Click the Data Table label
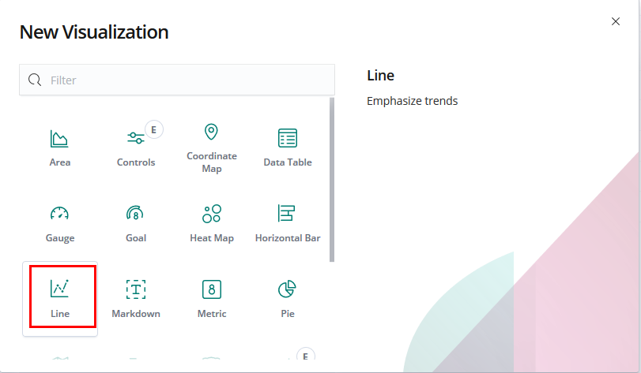 pos(288,162)
